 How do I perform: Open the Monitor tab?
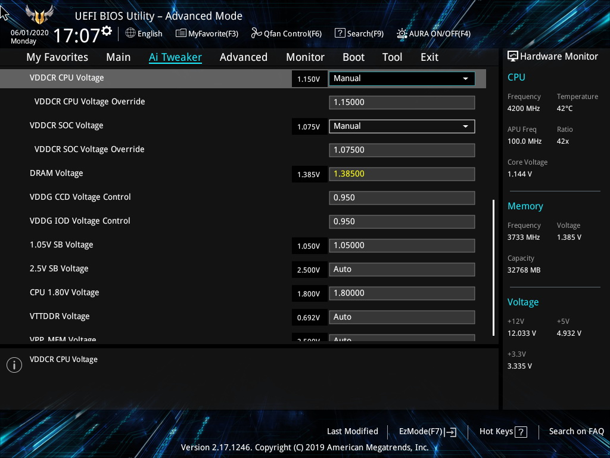(306, 57)
